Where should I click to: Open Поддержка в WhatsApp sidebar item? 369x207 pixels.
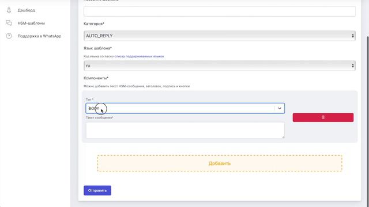point(39,36)
